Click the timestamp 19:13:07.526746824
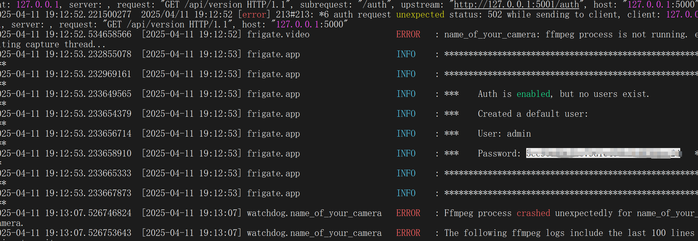The image size is (698, 241). pyautogui.click(x=88, y=213)
